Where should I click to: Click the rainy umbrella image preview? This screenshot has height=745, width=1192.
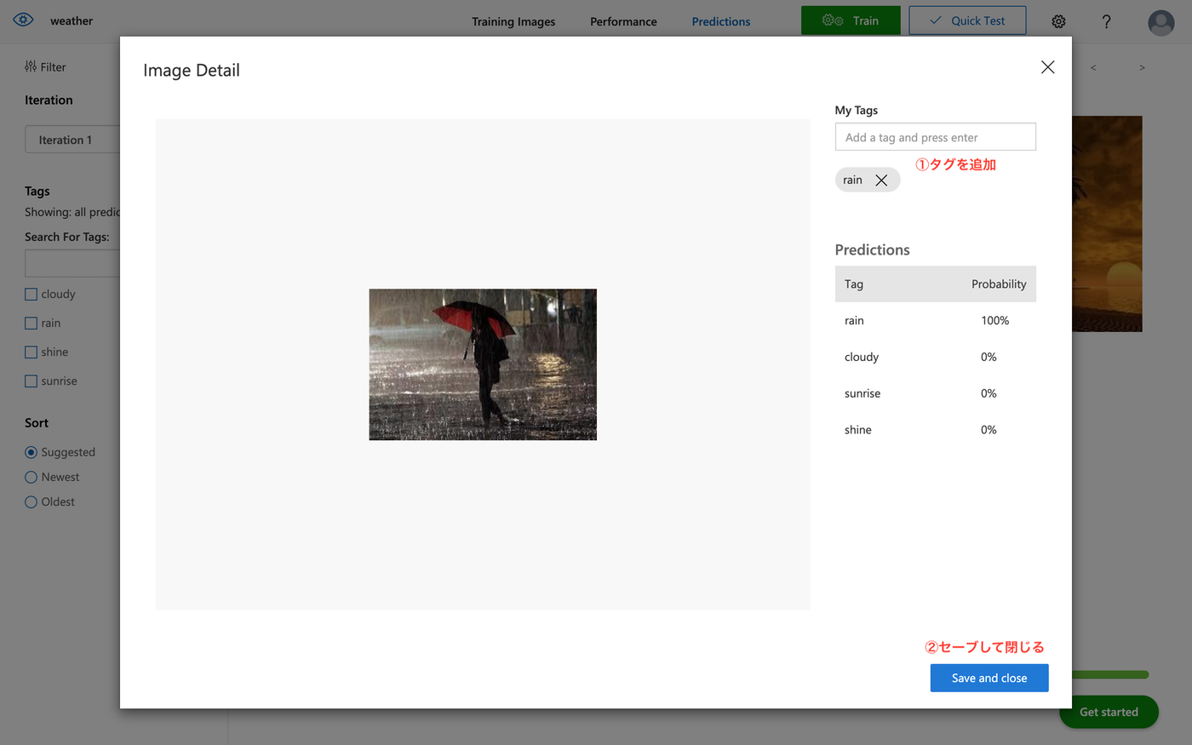click(483, 364)
